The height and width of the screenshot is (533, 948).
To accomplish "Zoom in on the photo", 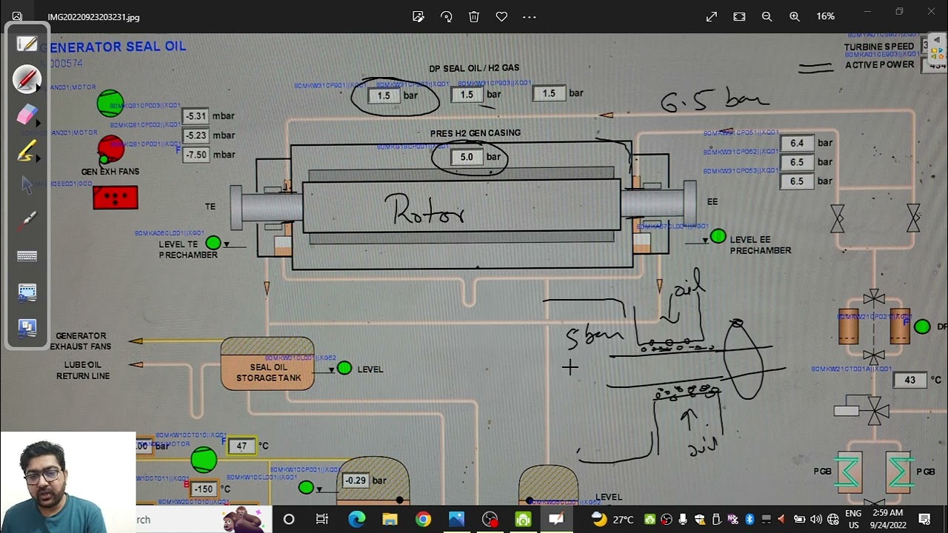I will 795,16.
